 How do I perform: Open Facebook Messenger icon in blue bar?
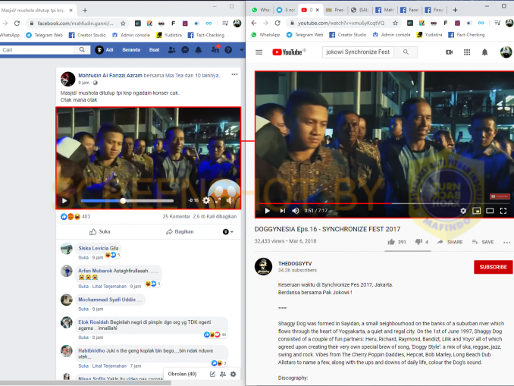(185, 50)
